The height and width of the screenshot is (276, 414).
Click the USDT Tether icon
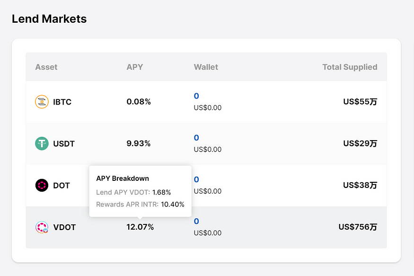42,143
